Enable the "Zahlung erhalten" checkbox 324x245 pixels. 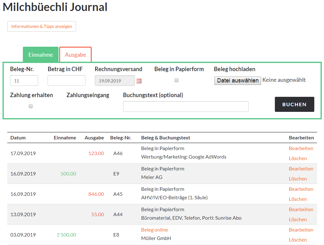(x=30, y=106)
